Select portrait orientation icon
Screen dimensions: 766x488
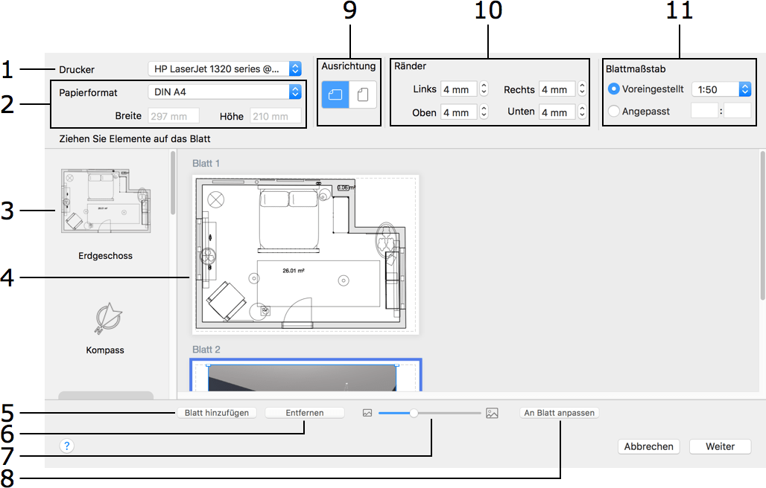[x=363, y=94]
